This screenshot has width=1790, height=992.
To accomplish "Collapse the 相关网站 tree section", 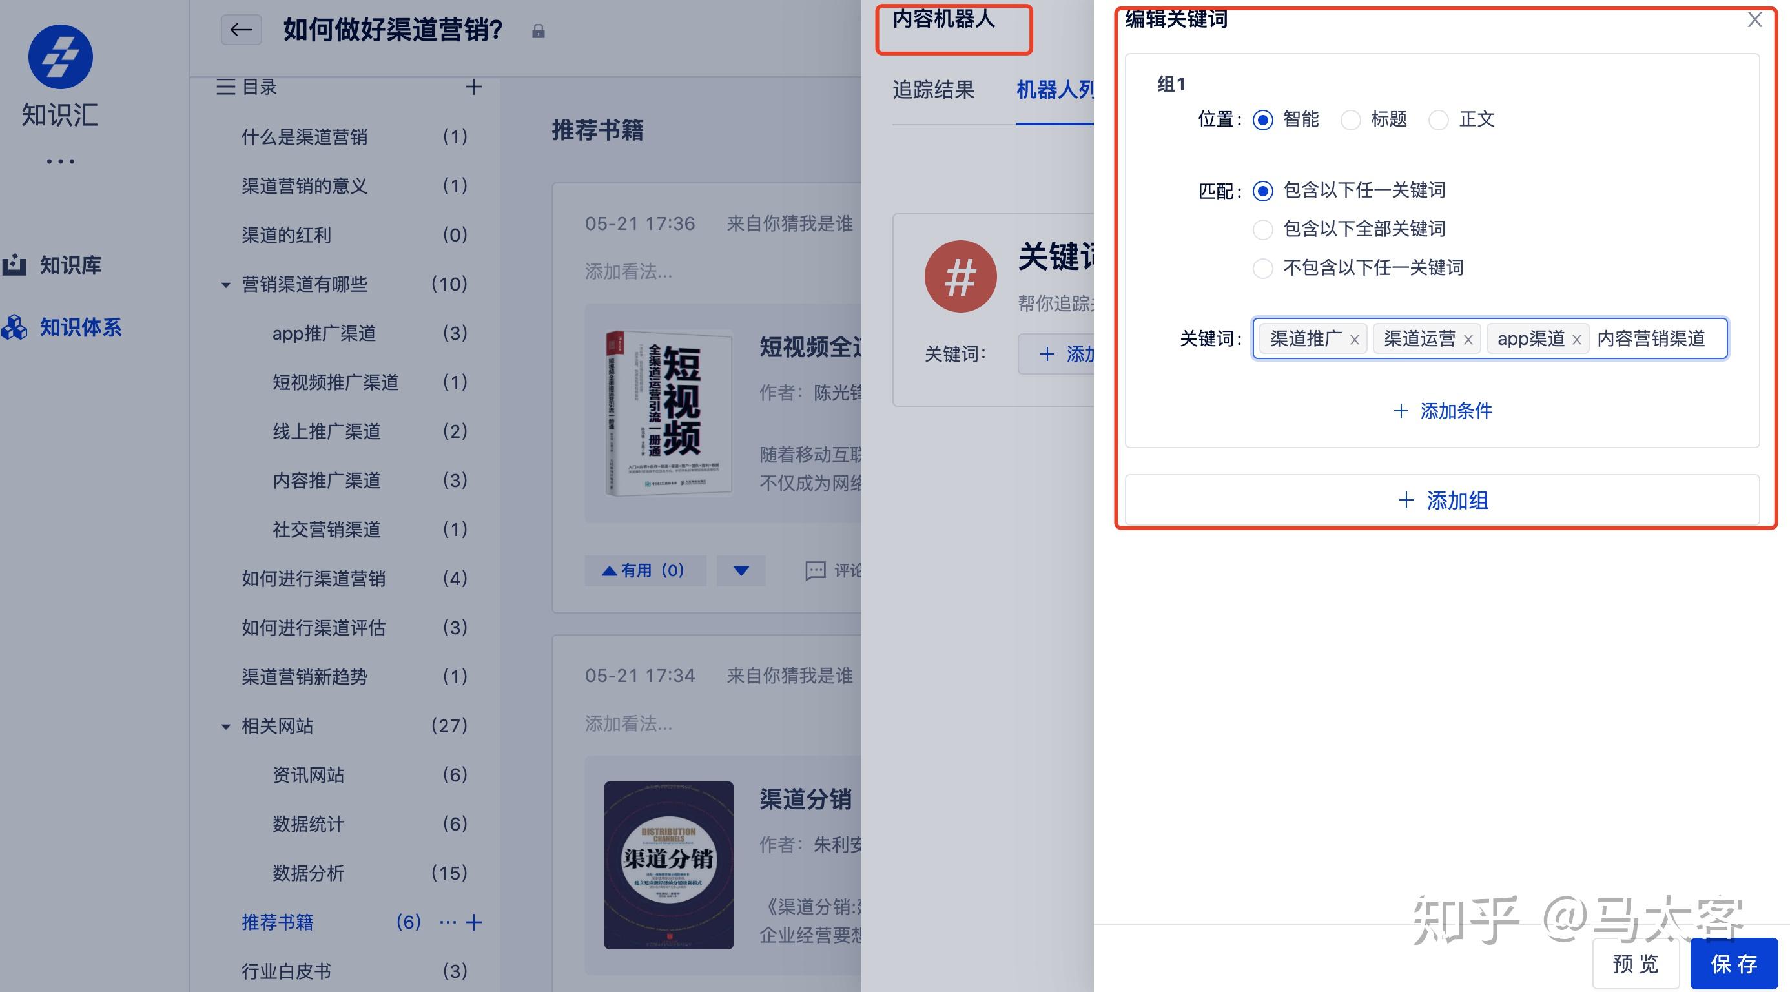I will (226, 727).
